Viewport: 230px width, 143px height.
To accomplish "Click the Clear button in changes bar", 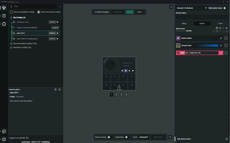I will click(x=139, y=12).
